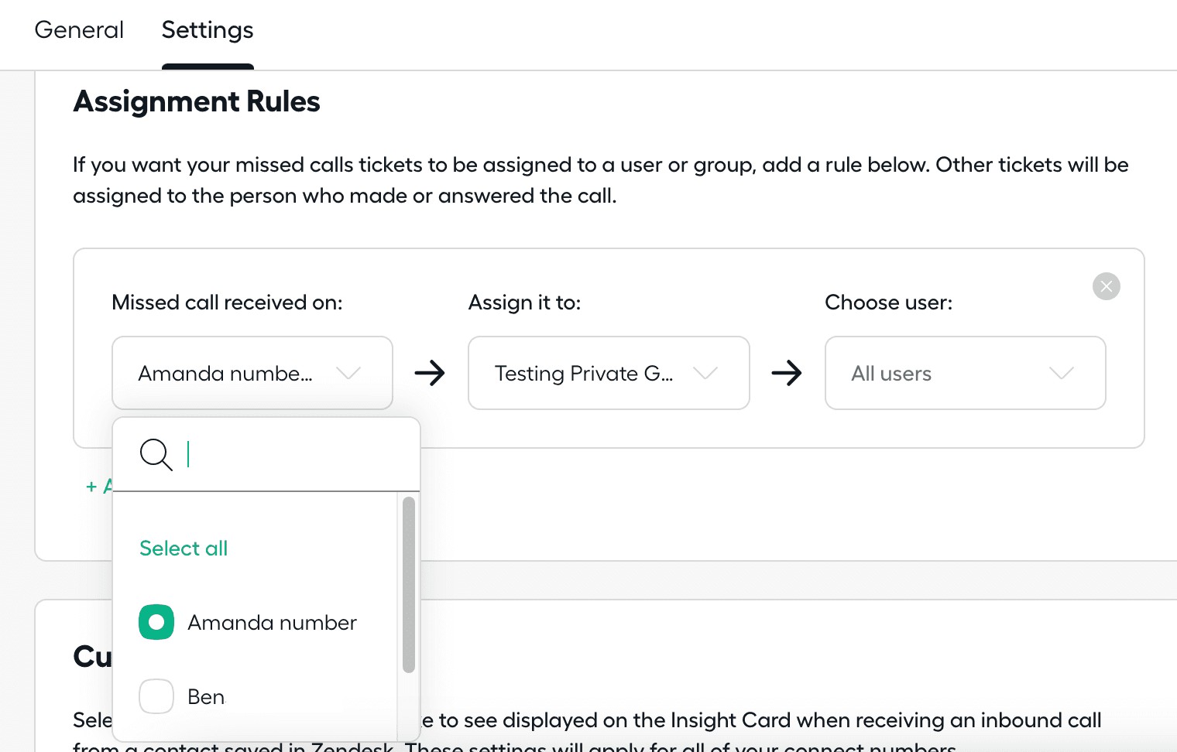The image size is (1177, 752).
Task: Select the Settings tab
Action: [207, 29]
